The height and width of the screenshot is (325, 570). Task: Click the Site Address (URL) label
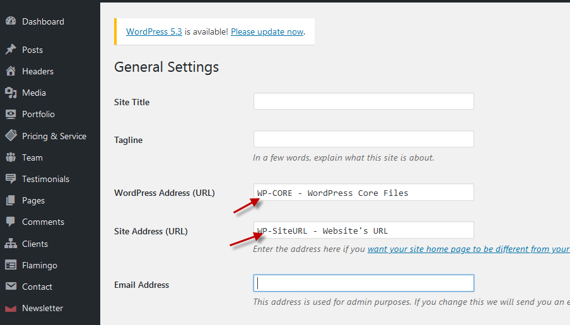(151, 231)
